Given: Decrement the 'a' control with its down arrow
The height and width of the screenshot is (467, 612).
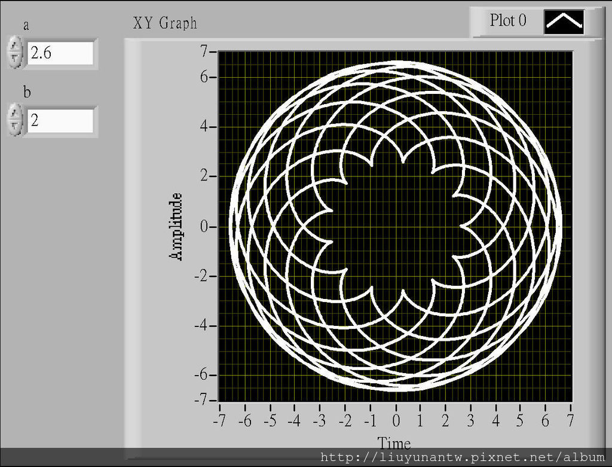Looking at the screenshot, I should click(15, 60).
